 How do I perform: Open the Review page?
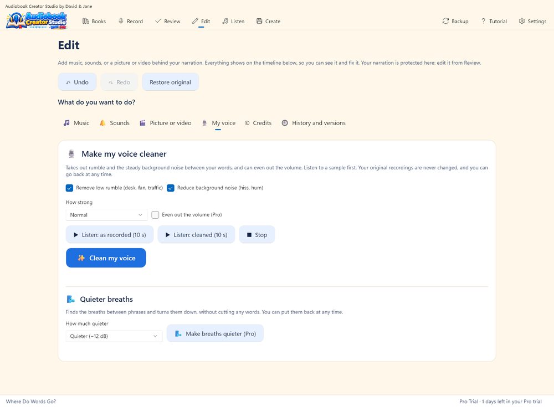point(168,21)
